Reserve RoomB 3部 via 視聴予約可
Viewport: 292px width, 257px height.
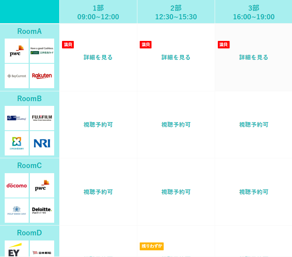[254, 125]
